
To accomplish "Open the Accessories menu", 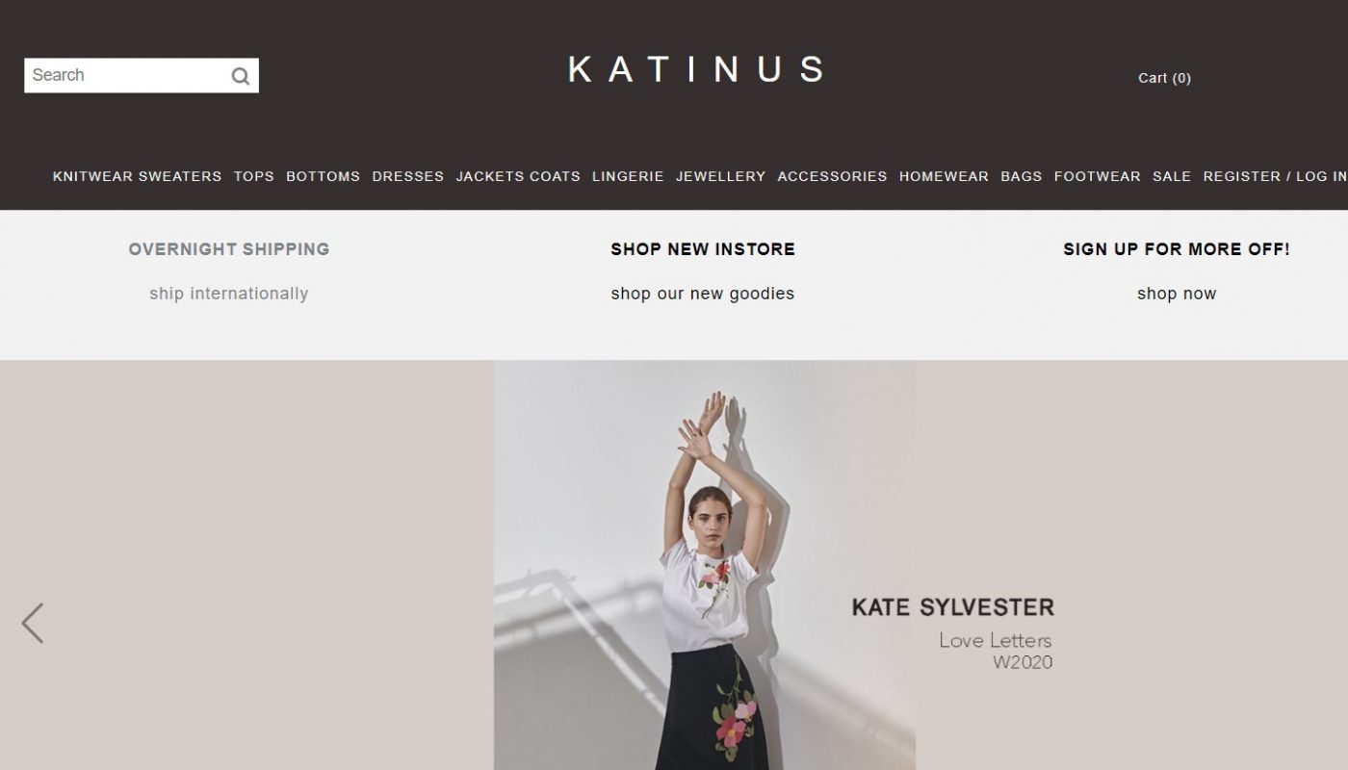I will 832,176.
